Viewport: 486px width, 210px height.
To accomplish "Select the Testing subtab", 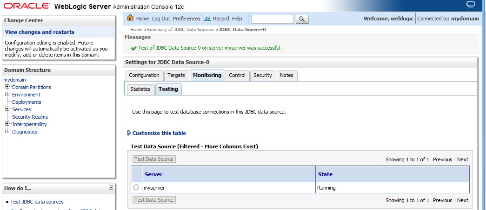I will point(168,89).
